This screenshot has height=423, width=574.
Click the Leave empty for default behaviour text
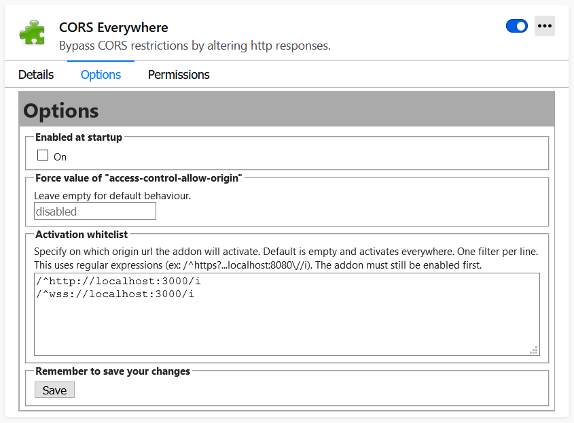point(112,196)
